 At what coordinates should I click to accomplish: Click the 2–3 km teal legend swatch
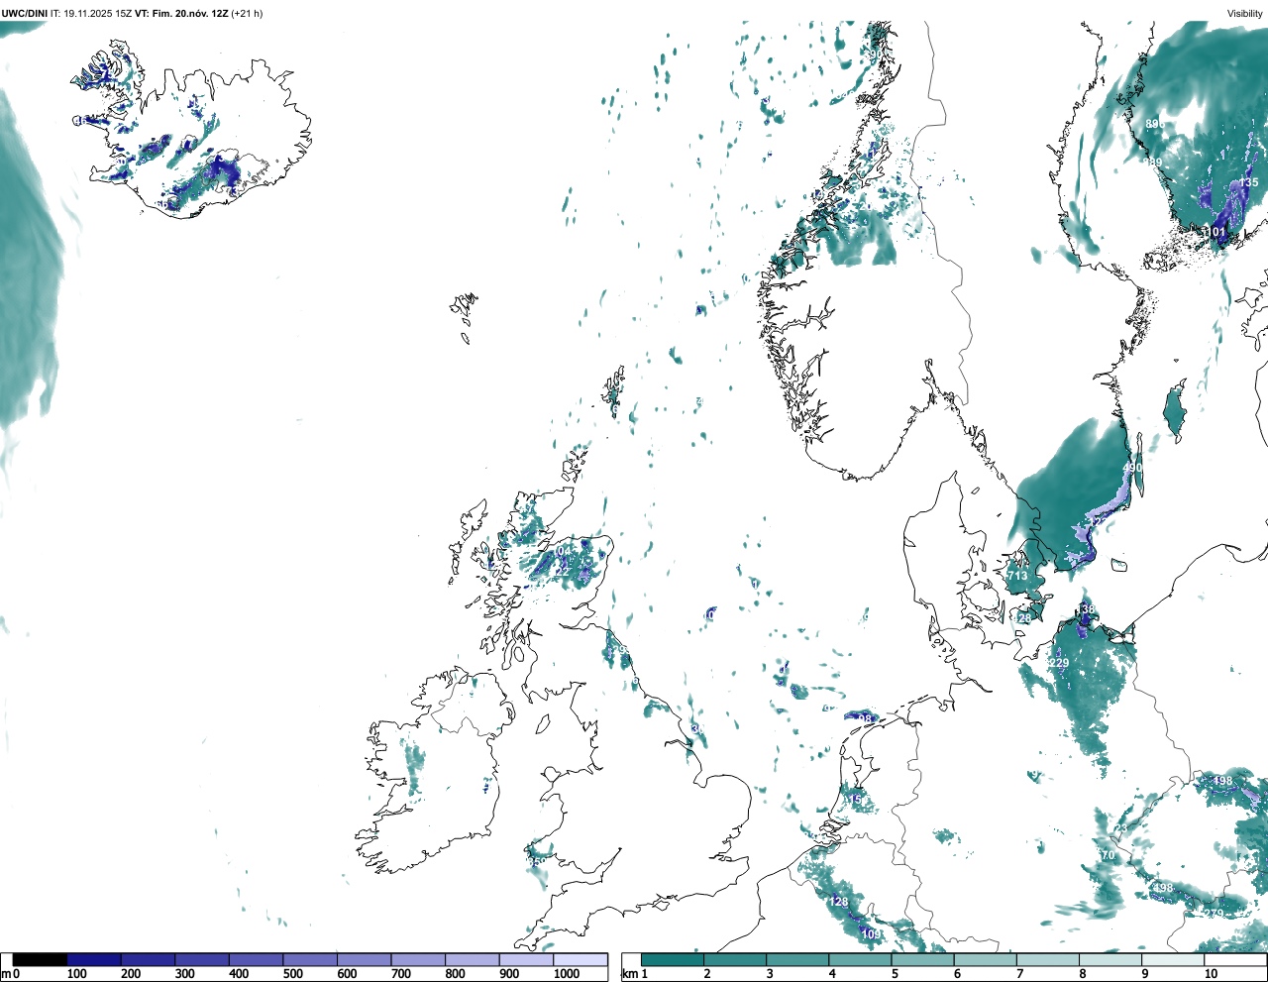(x=735, y=959)
